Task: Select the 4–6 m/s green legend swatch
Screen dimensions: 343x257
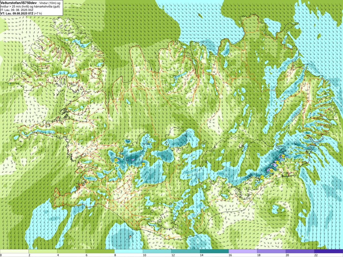Action: [71, 251]
